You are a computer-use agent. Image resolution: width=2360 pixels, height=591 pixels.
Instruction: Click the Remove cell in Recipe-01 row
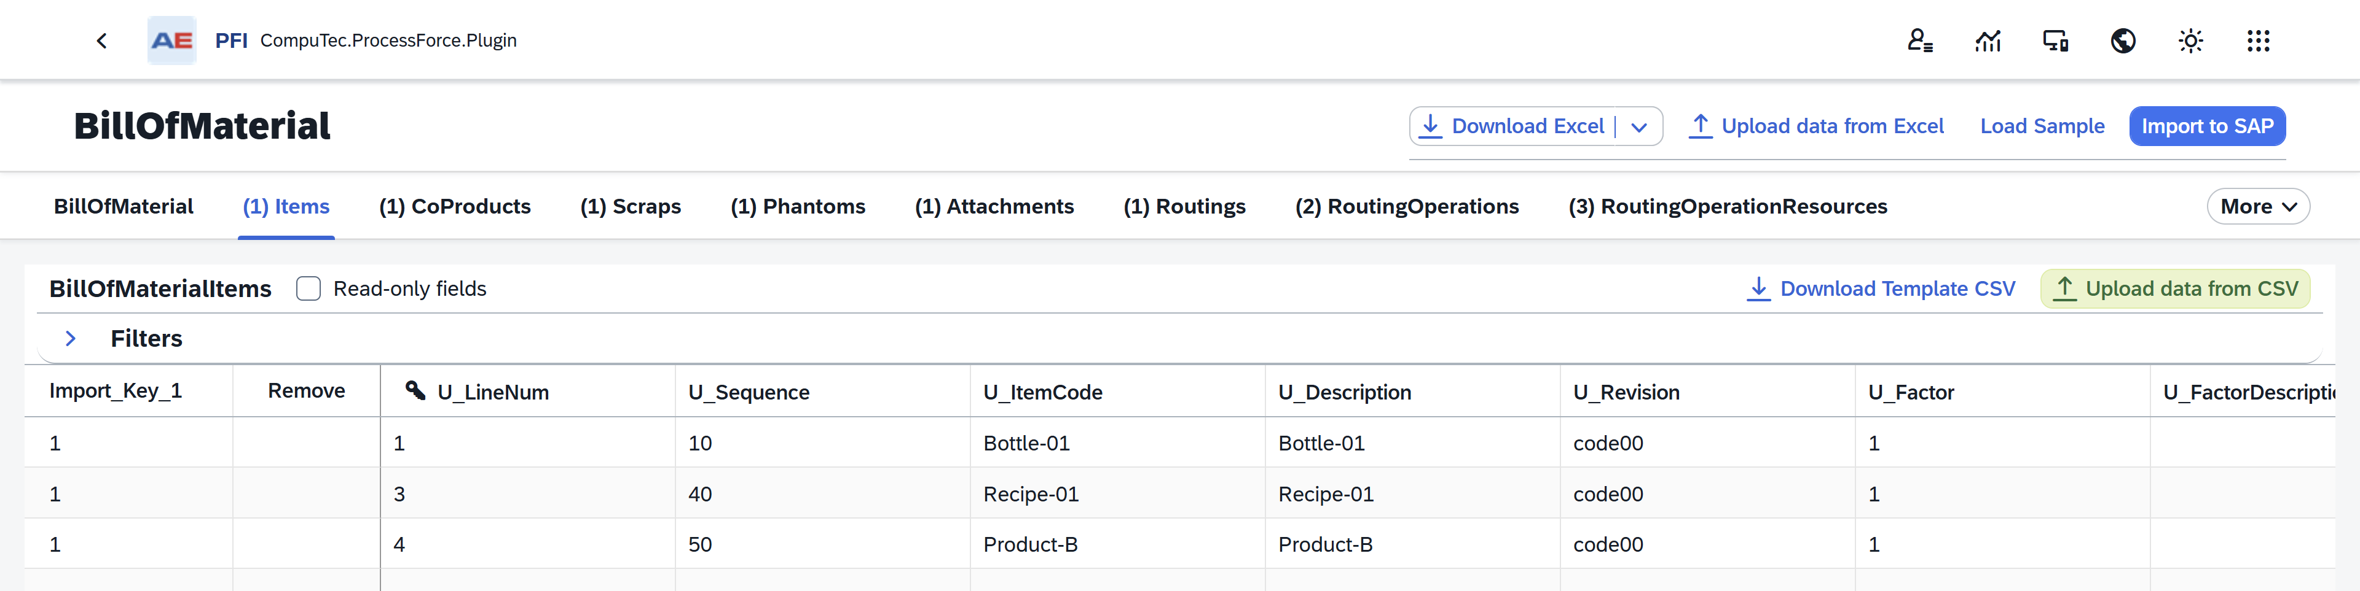click(x=306, y=494)
